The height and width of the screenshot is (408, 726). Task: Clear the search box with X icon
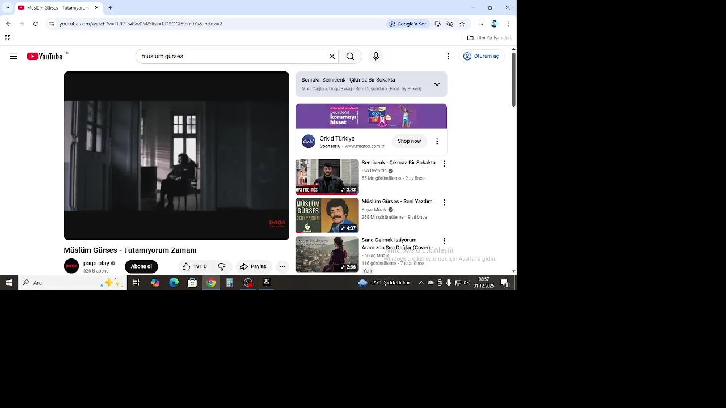click(332, 56)
